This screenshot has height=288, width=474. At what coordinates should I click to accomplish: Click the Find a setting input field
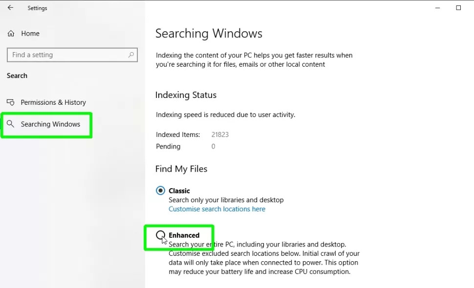68,55
